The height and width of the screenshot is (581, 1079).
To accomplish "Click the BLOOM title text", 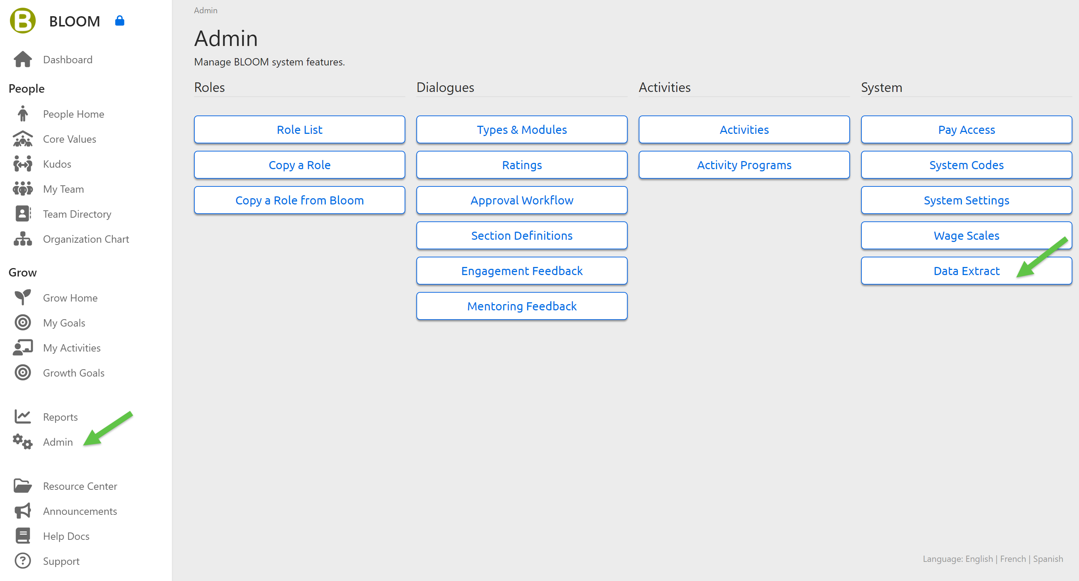I will 75,21.
